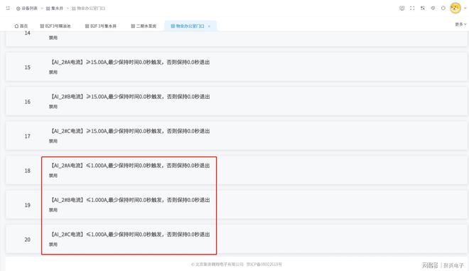
Task: Select rule 18 AI_2#A电流 ≤1.000A text
Action: [x=129, y=166]
